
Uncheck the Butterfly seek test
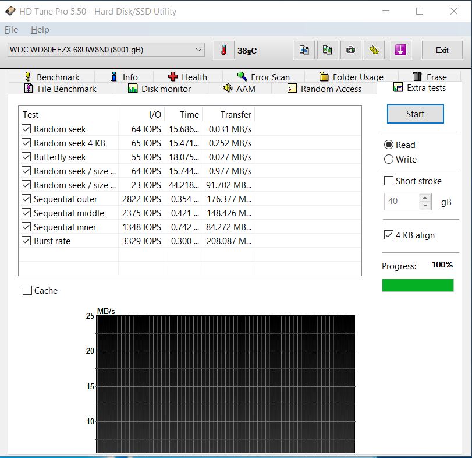click(x=26, y=157)
